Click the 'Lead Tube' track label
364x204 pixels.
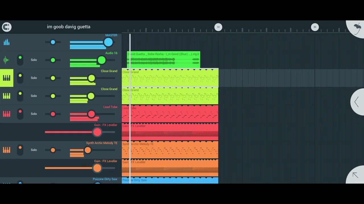[110, 107]
